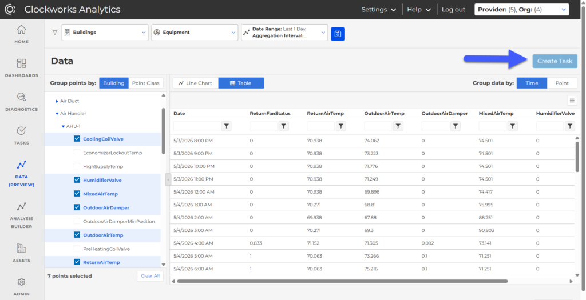The height and width of the screenshot is (300, 586).
Task: Open filter for ReturnFanStatus column
Action: click(284, 126)
